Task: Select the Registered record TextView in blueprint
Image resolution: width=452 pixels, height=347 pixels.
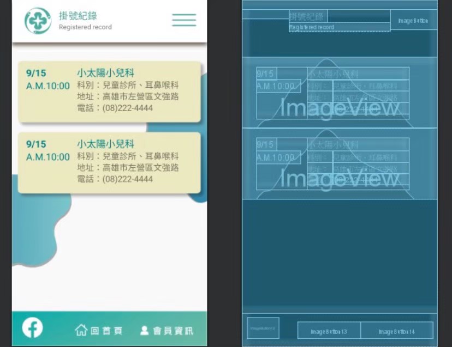Action: [339, 27]
